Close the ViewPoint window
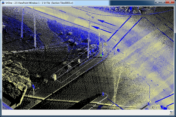The image size is (176, 117). pyautogui.click(x=170, y=2)
